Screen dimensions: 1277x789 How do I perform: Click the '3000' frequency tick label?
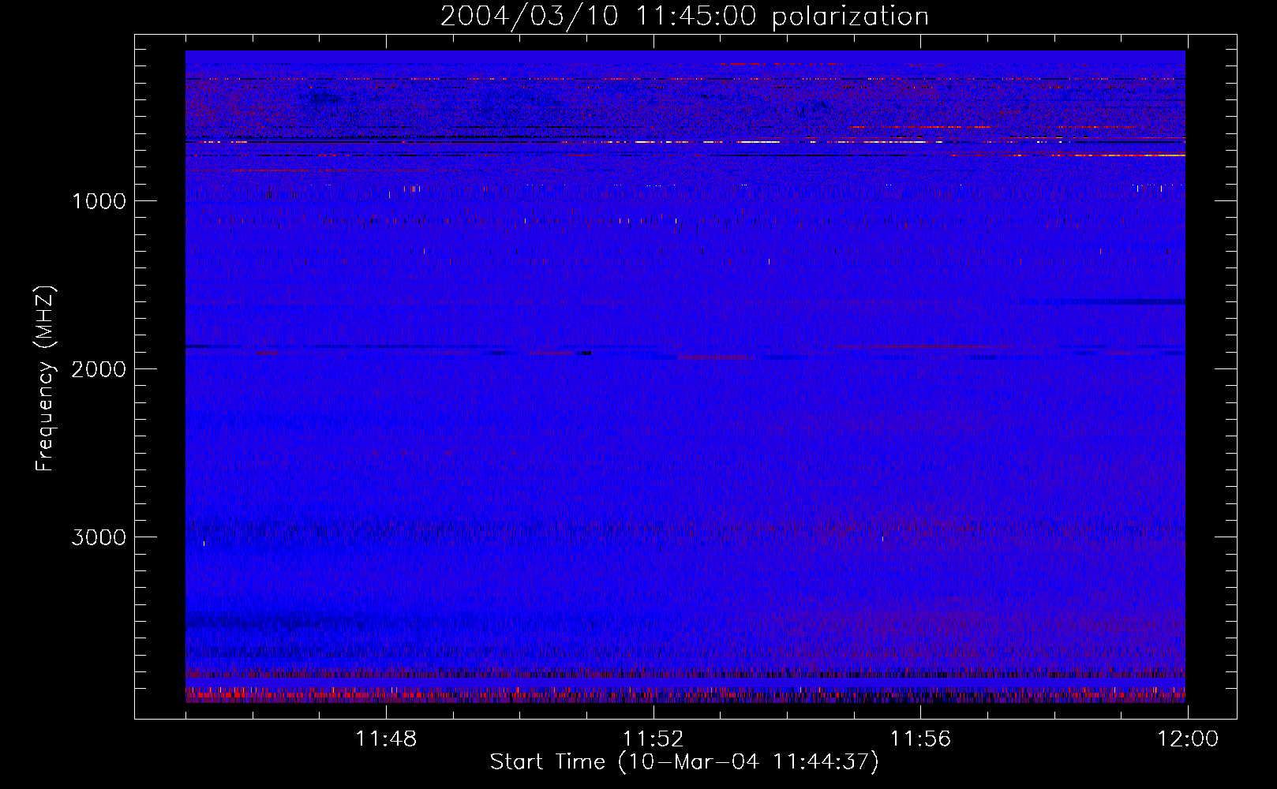(x=99, y=537)
